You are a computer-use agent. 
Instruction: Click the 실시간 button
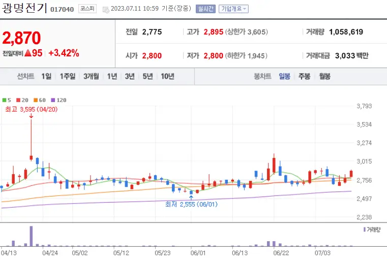(205, 9)
